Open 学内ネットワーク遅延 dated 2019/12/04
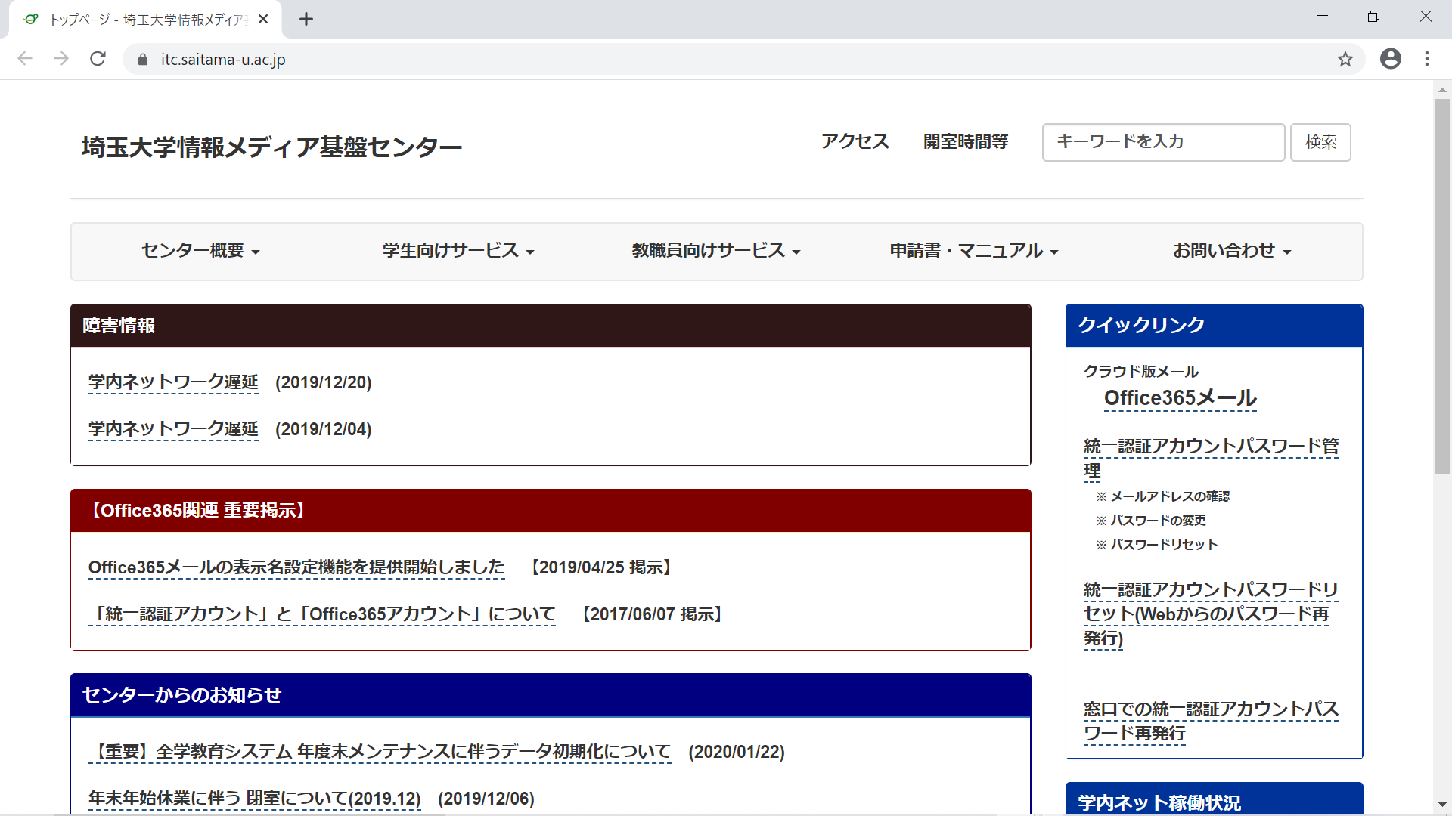The height and width of the screenshot is (816, 1452). click(x=173, y=429)
